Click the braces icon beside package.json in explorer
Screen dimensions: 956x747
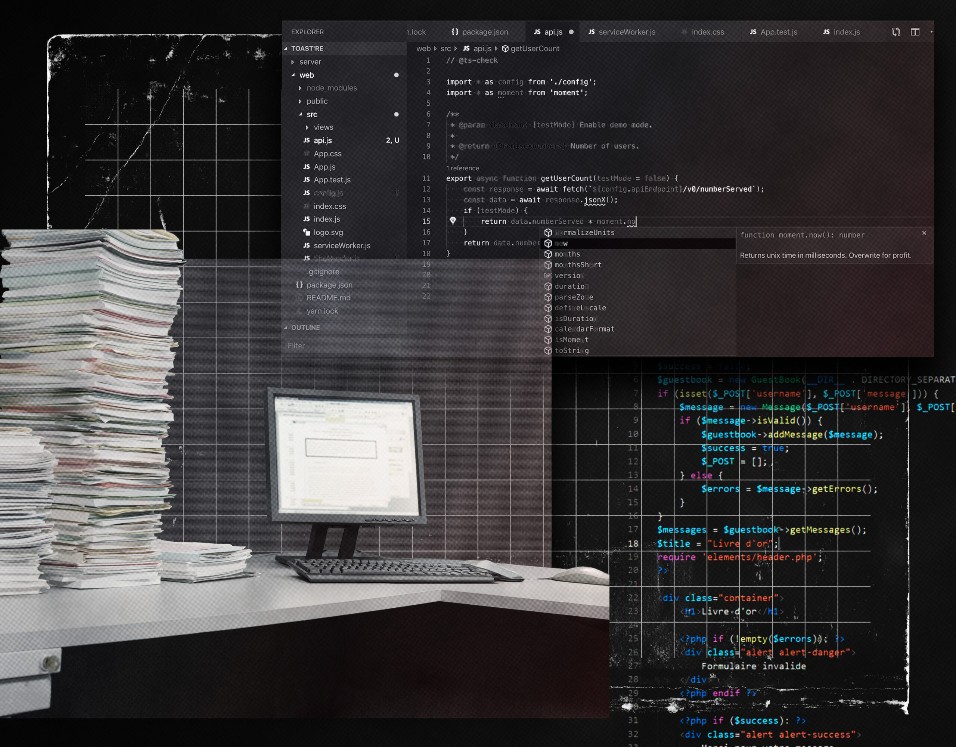(x=299, y=285)
